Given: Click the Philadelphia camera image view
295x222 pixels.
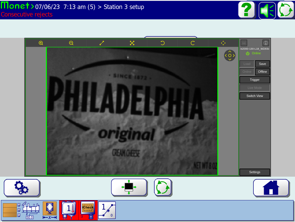Looking at the screenshot, I should coord(132,111).
